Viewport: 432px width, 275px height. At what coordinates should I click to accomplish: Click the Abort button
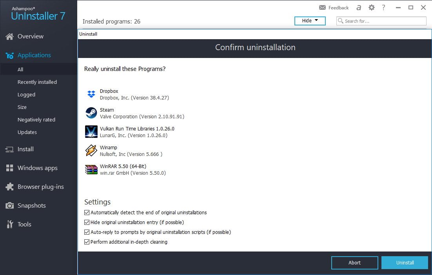point(355,262)
